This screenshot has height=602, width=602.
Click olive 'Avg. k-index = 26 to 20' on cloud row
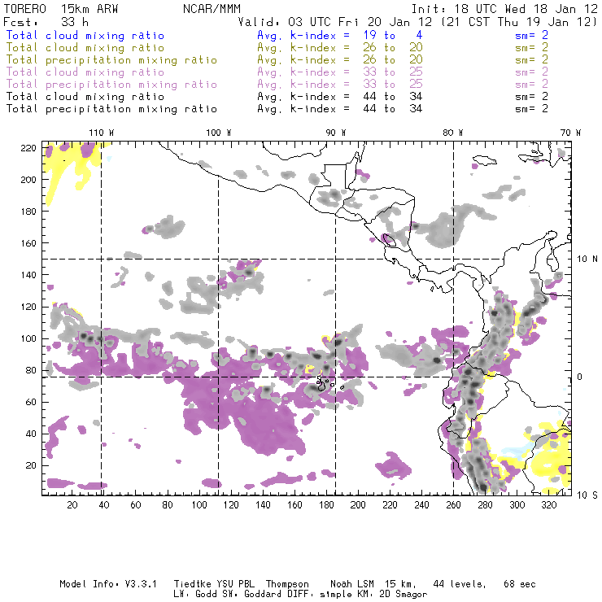click(340, 48)
